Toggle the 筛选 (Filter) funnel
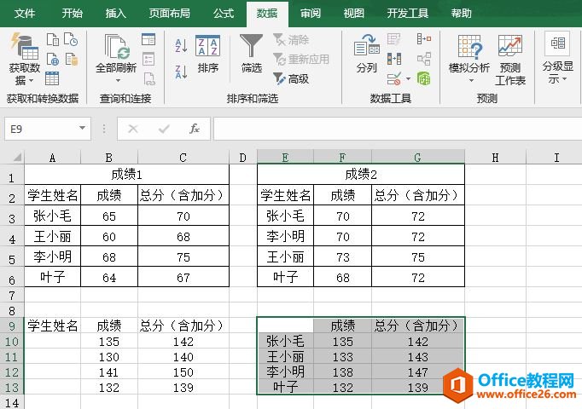 point(251,55)
